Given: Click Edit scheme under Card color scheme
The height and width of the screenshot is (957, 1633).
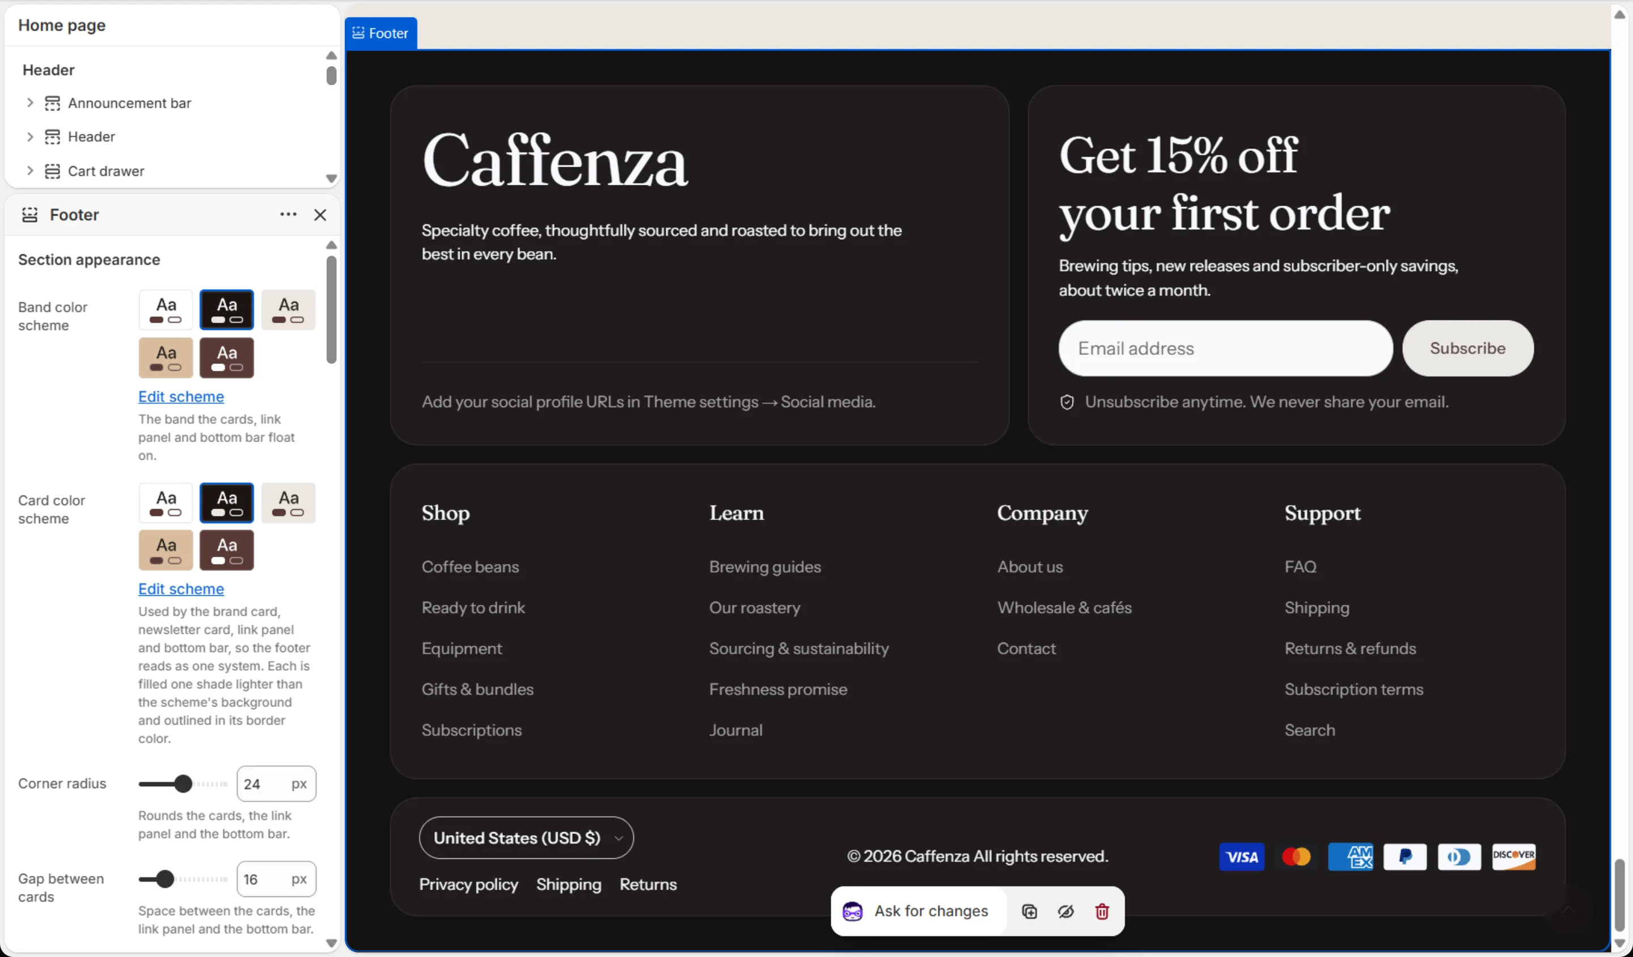Looking at the screenshot, I should pyautogui.click(x=181, y=589).
